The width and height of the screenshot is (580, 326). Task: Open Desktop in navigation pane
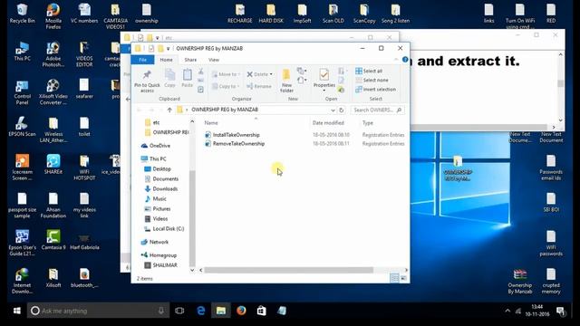click(161, 168)
